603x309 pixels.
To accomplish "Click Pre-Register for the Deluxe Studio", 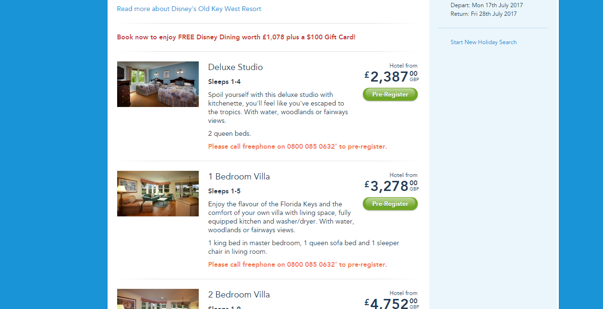I will (x=390, y=95).
